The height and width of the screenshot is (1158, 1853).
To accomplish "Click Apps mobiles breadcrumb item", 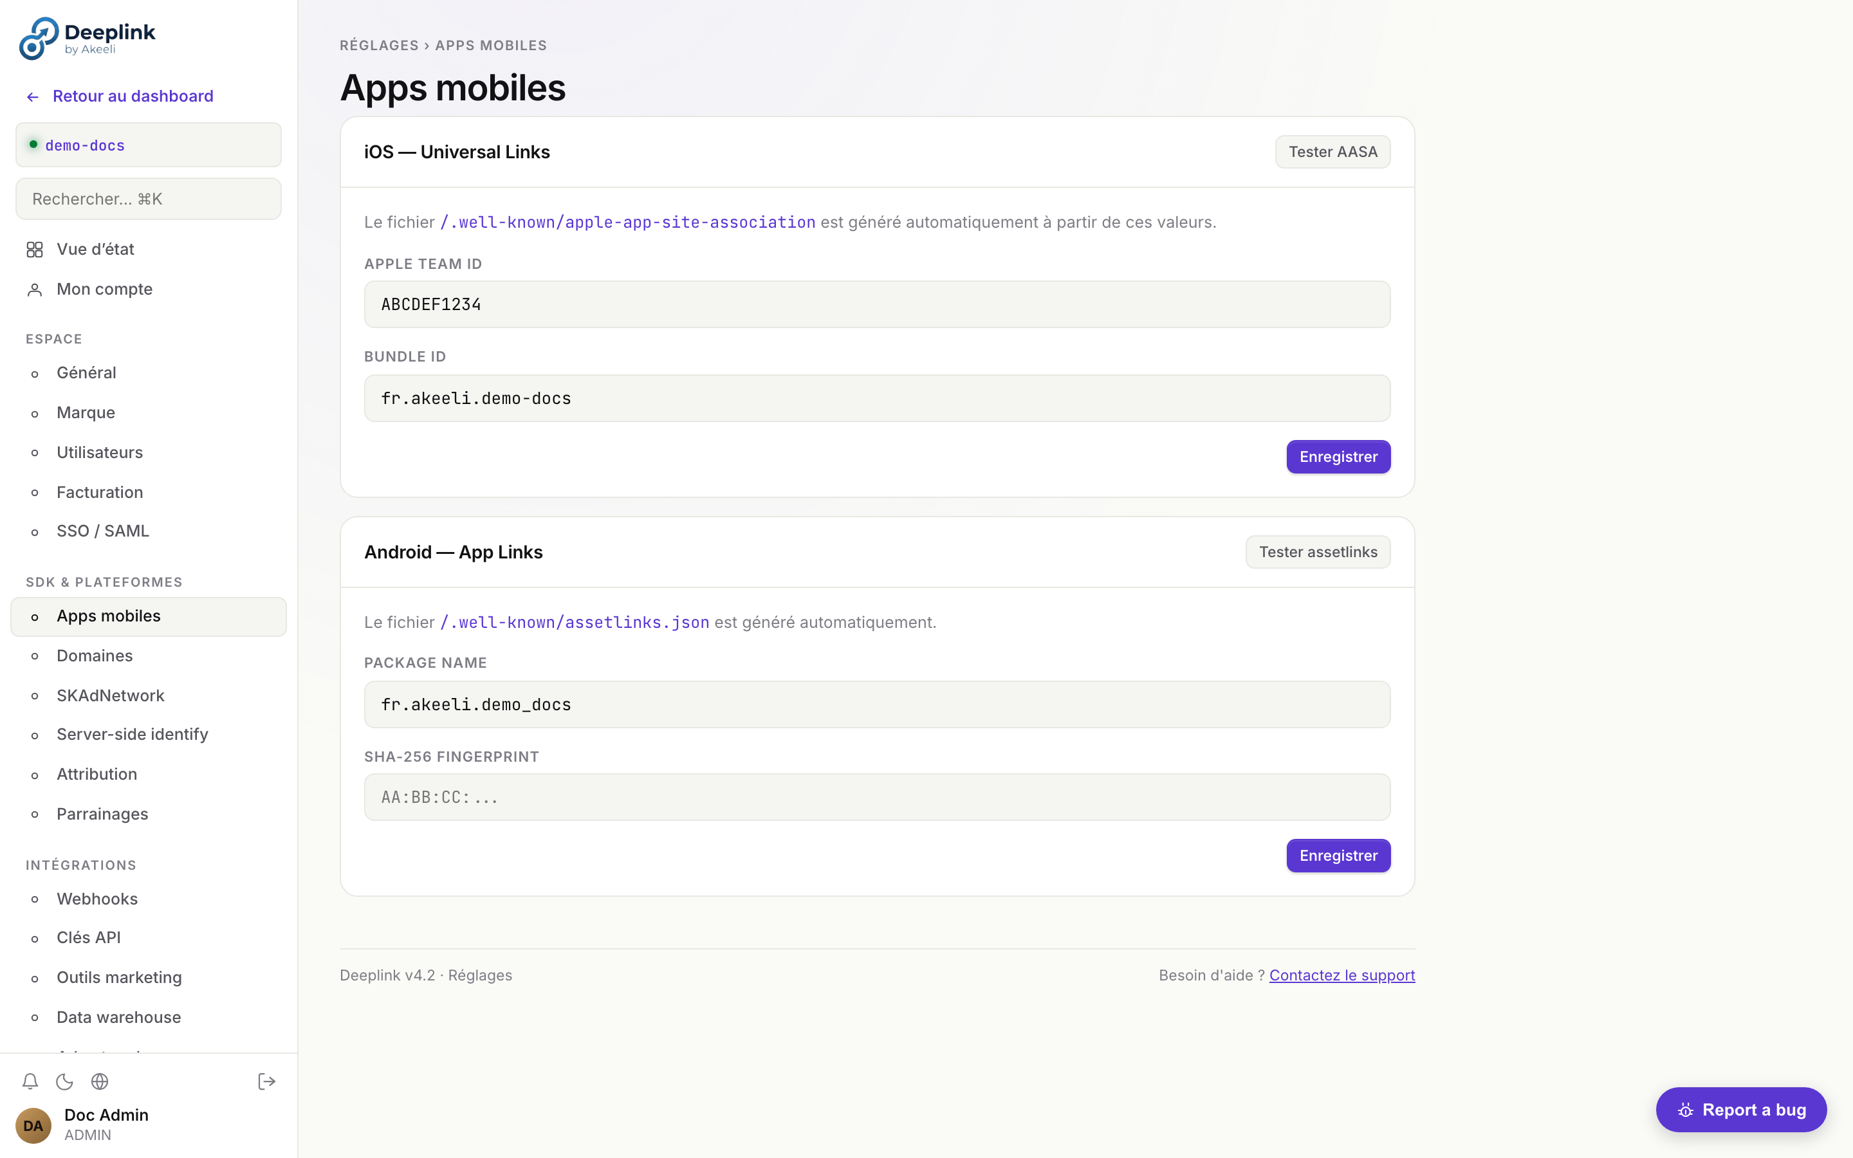I will point(491,45).
